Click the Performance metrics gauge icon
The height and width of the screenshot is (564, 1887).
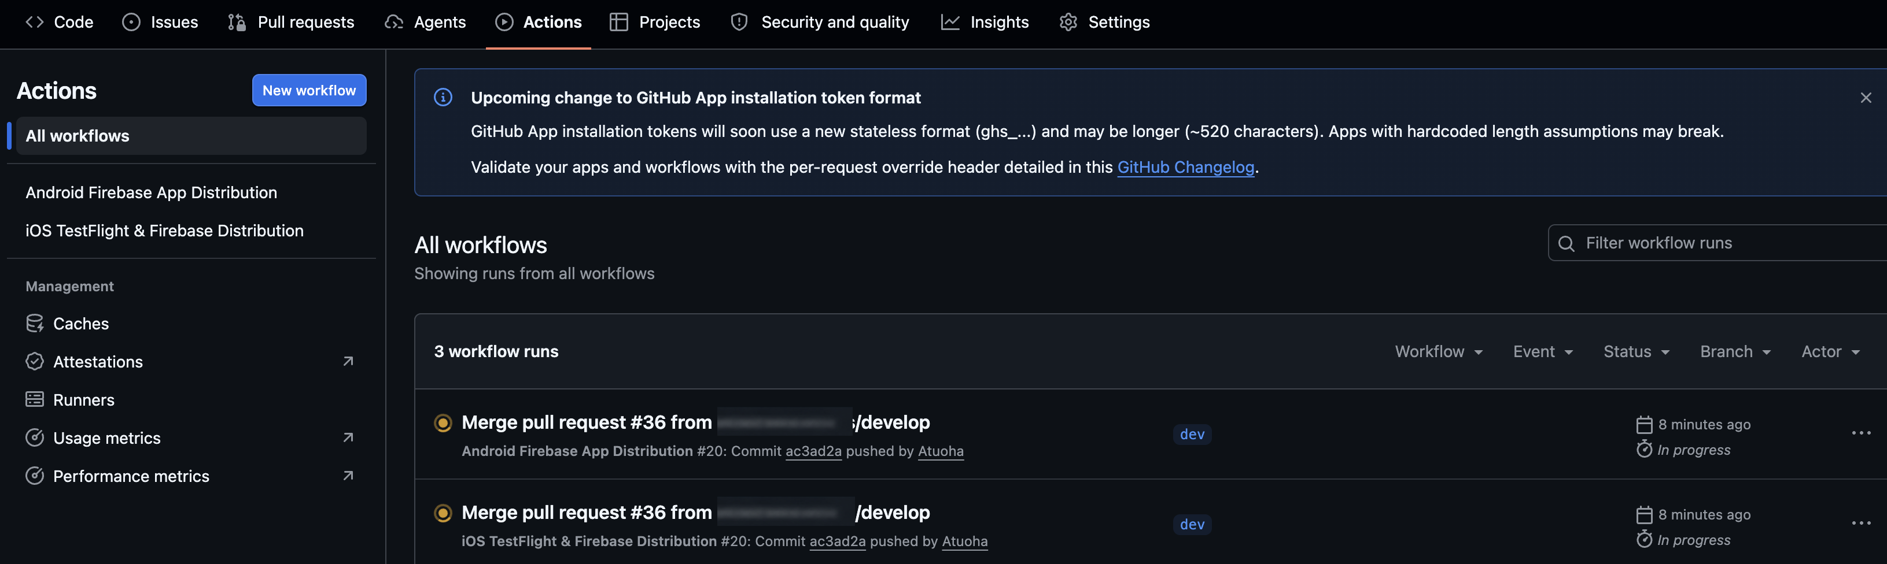point(35,476)
